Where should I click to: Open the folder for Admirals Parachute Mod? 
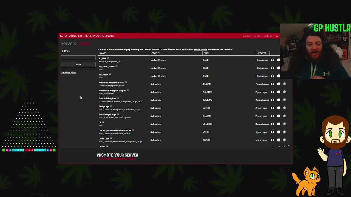tap(278, 84)
